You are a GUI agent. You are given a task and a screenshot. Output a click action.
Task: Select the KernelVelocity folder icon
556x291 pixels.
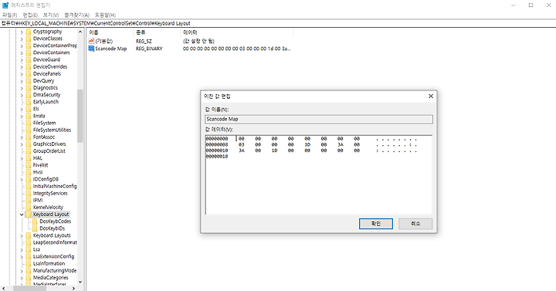pyautogui.click(x=29, y=208)
